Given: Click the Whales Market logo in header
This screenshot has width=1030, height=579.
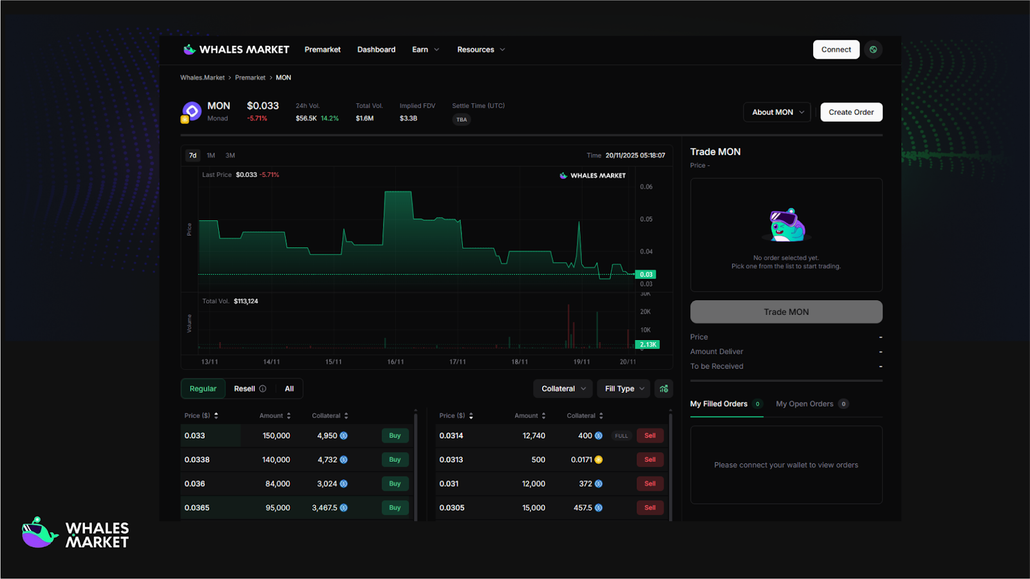Looking at the screenshot, I should tap(236, 50).
